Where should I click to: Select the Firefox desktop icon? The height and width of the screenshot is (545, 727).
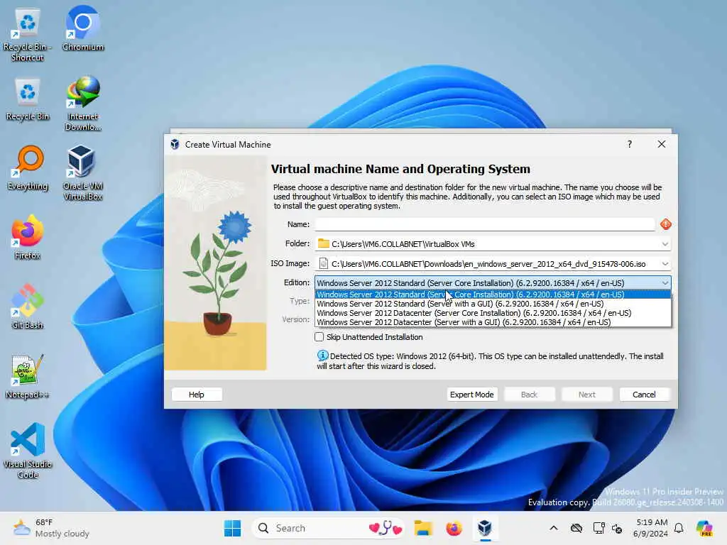click(x=28, y=237)
